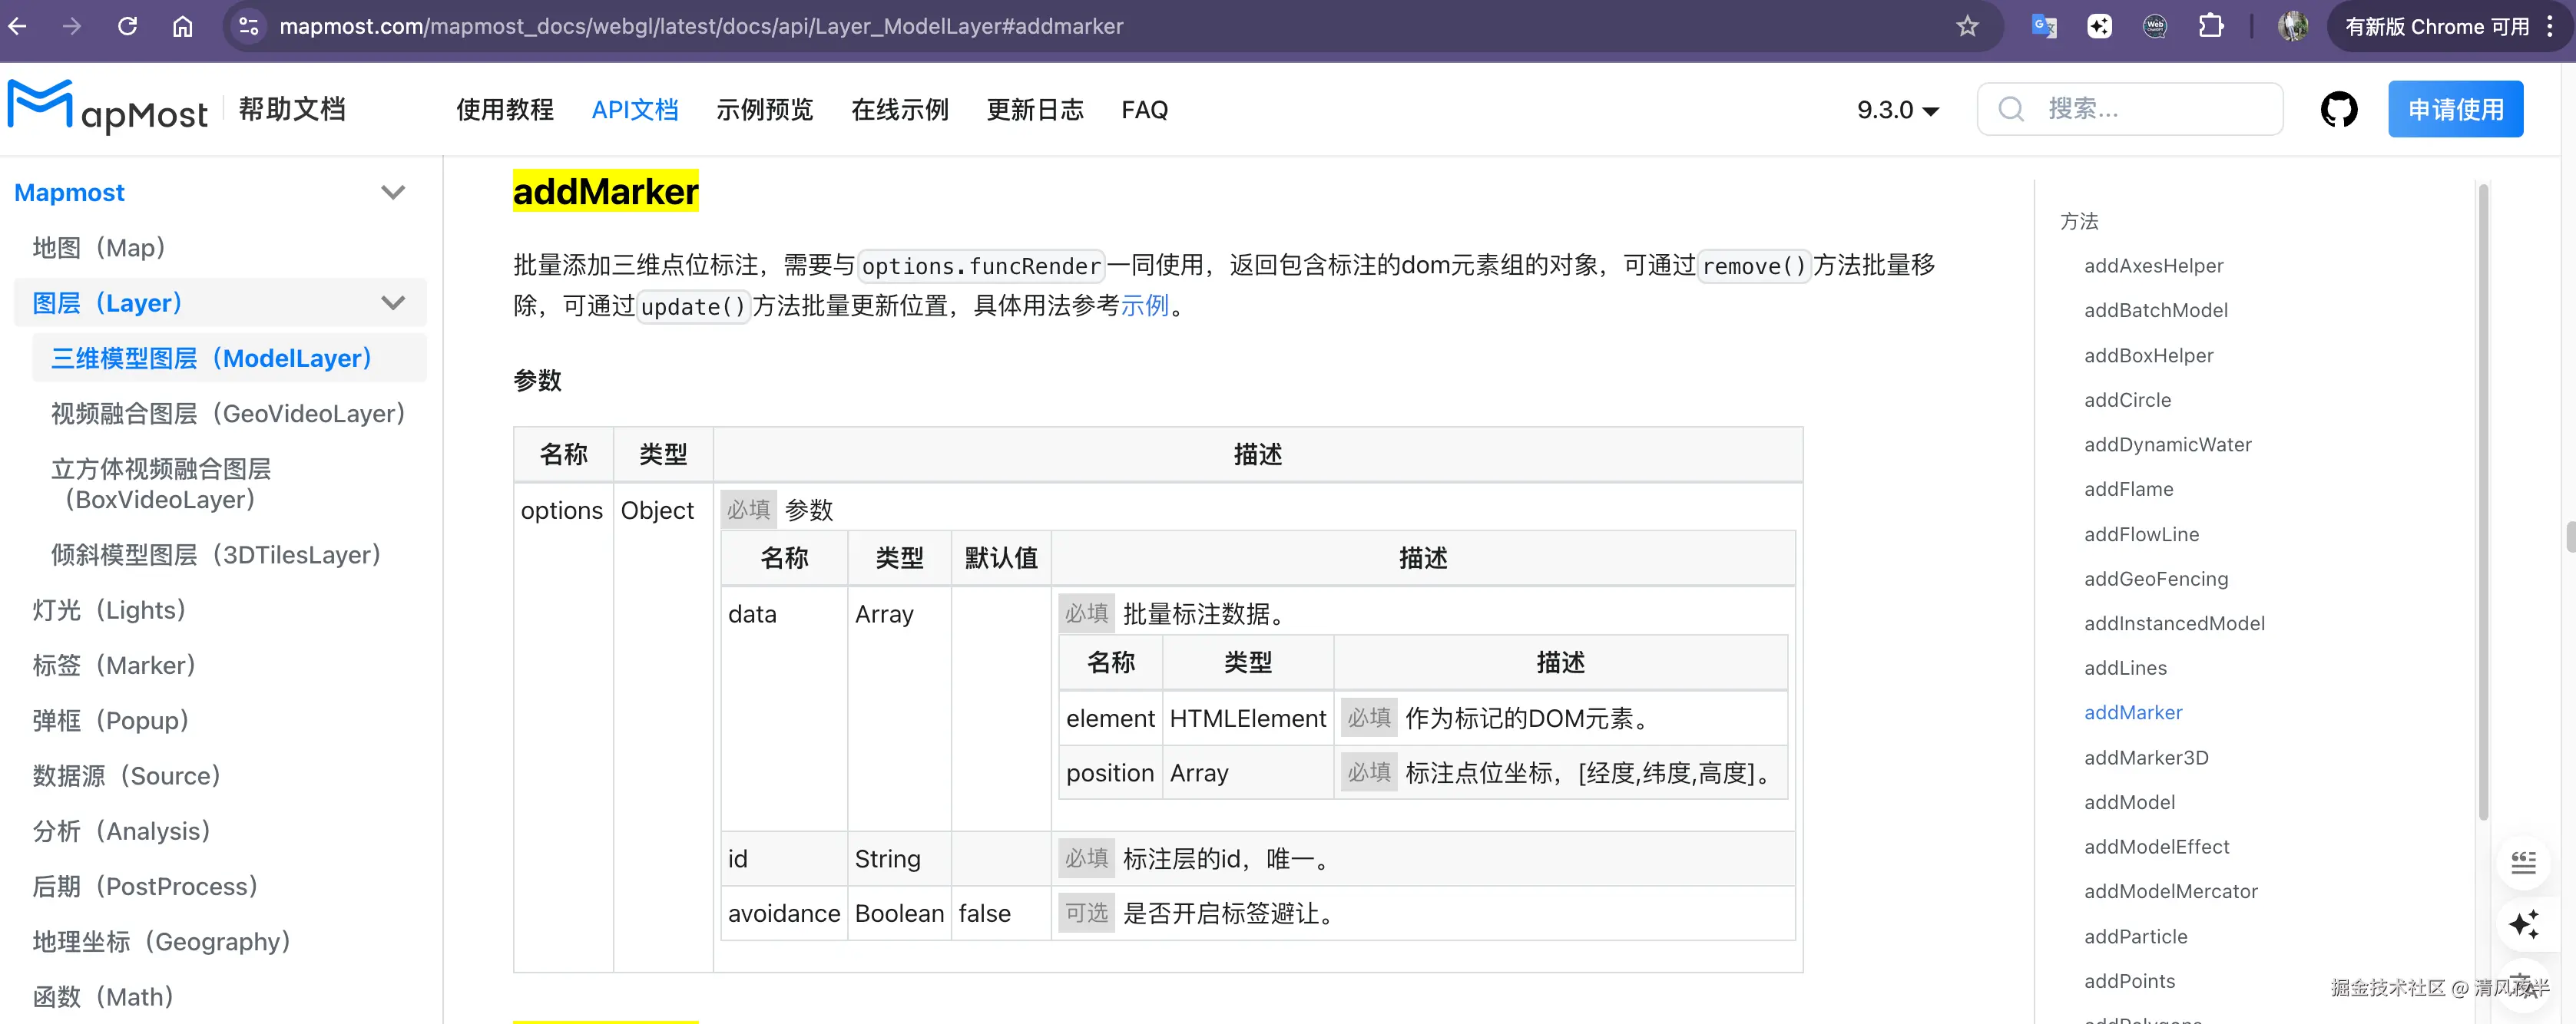The width and height of the screenshot is (2576, 1024).
Task: Click the 申请使用 button
Action: (x=2455, y=109)
